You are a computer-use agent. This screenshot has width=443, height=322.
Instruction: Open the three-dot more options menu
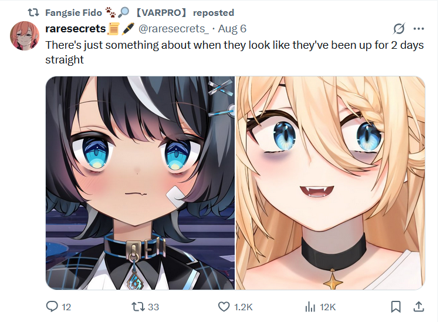click(x=418, y=29)
